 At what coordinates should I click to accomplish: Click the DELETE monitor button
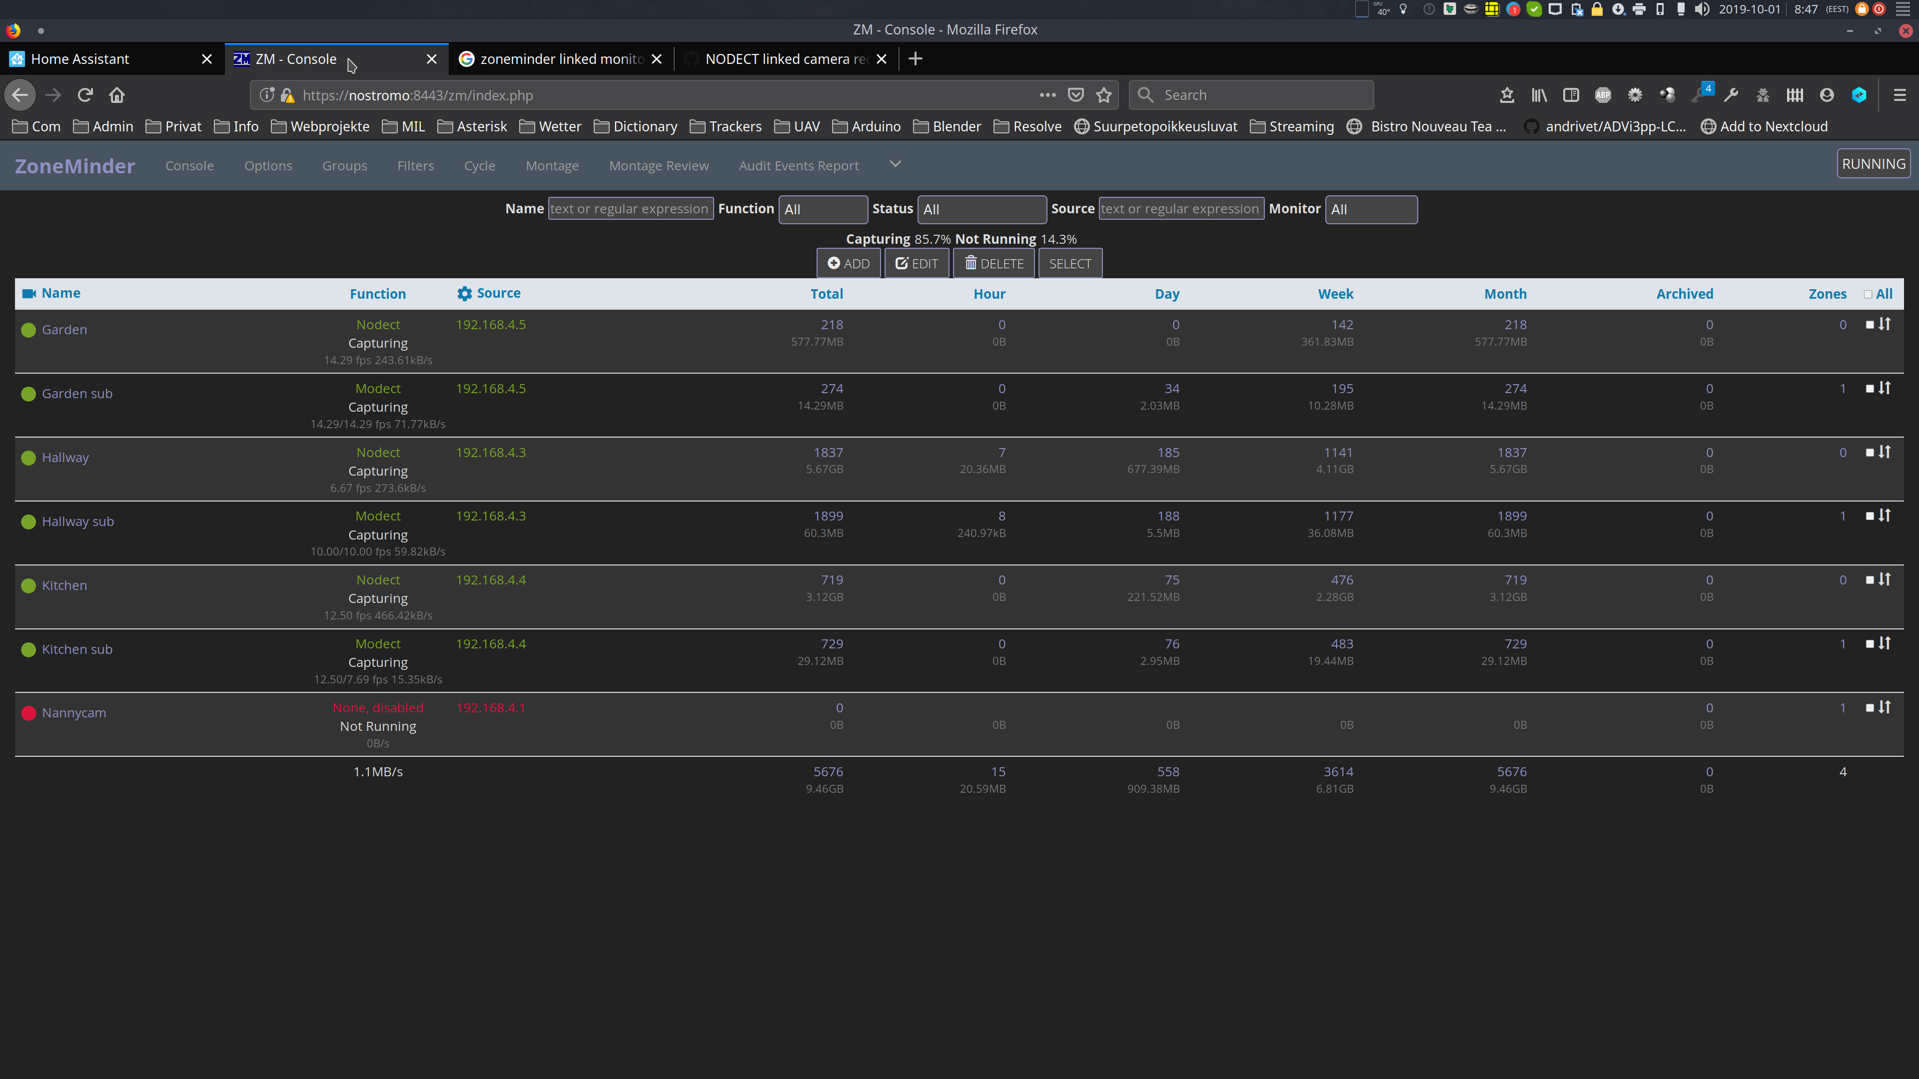tap(994, 264)
